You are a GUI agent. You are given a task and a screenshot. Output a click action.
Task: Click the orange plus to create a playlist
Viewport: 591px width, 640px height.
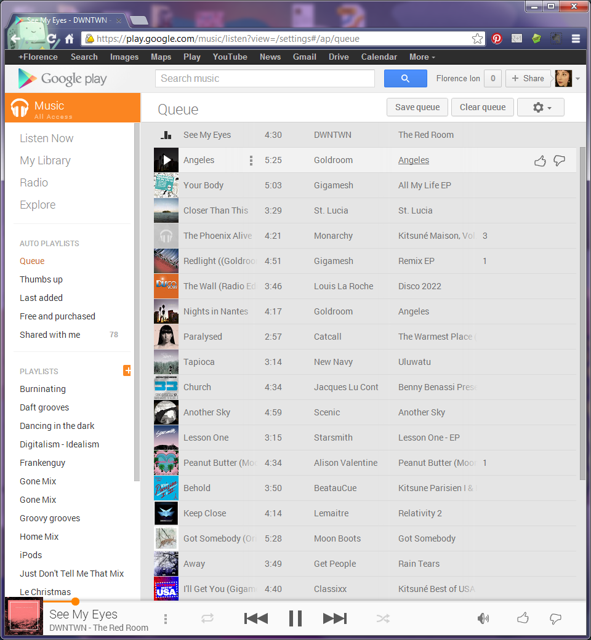[127, 370]
